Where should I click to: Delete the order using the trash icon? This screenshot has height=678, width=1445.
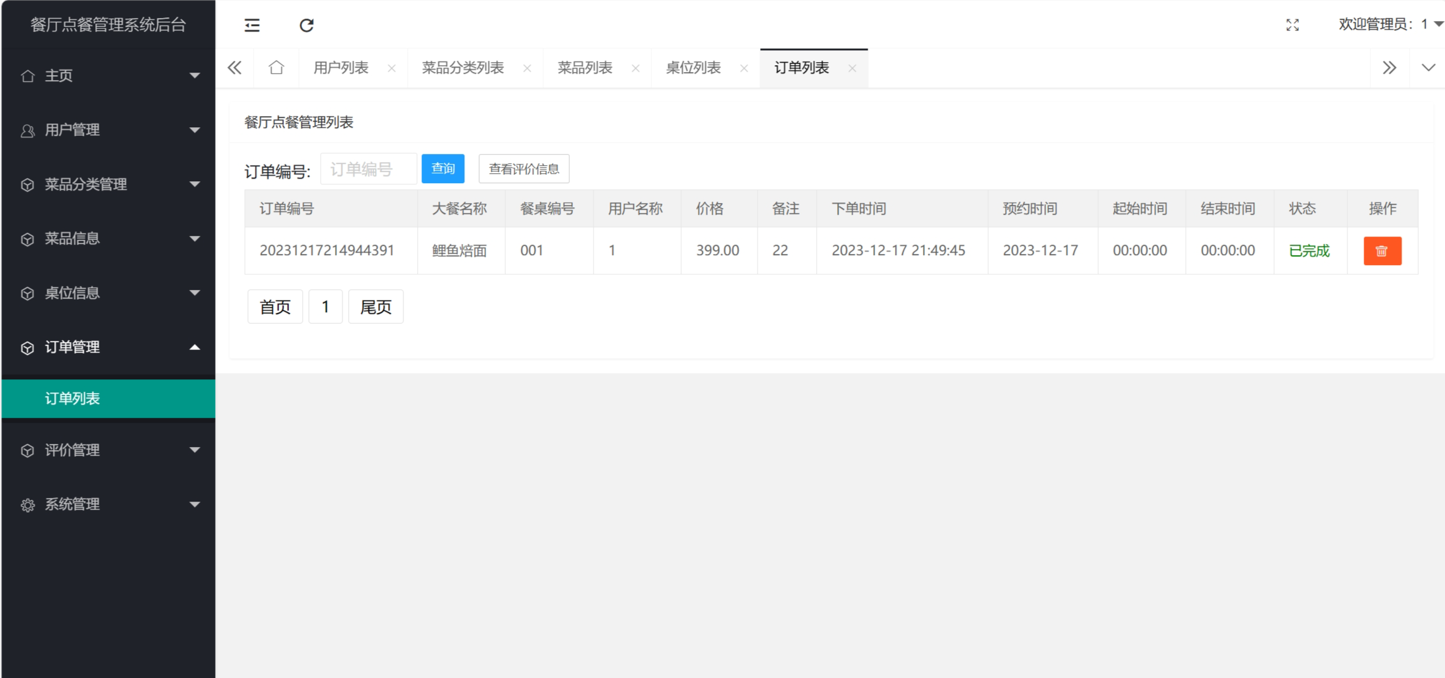1381,250
